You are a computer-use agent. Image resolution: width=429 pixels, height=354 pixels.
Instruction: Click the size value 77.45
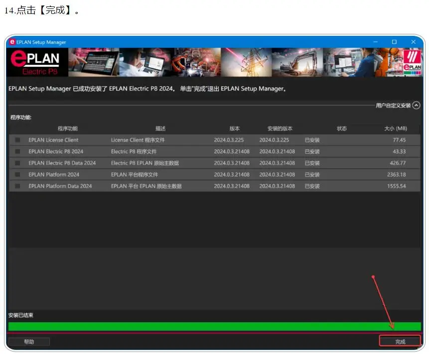[399, 140]
